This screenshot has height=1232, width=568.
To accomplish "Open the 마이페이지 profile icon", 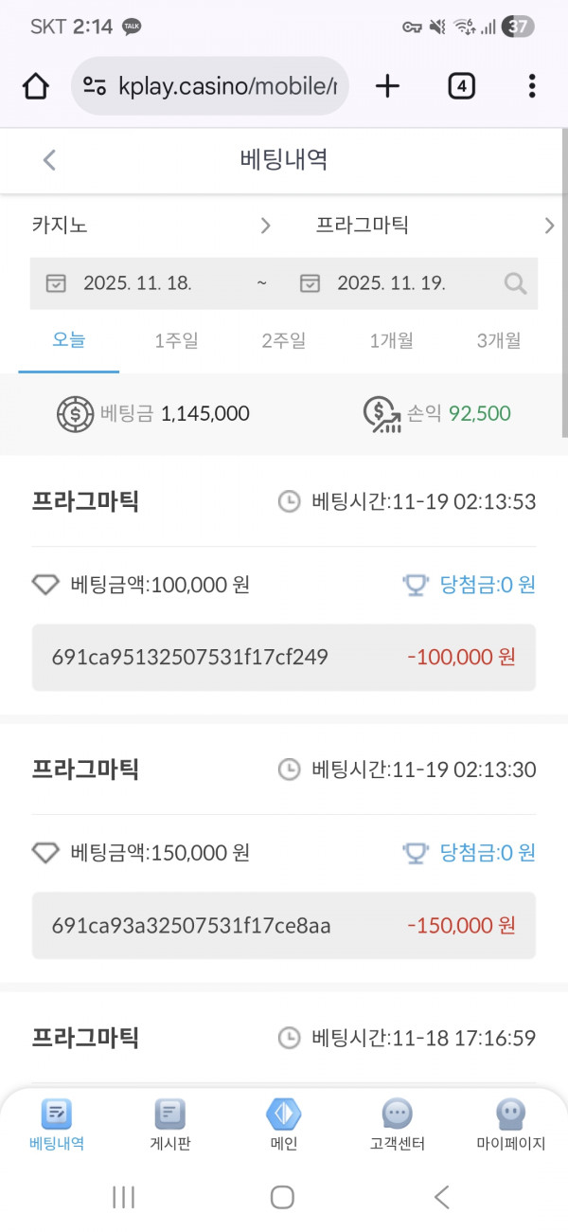I will pyautogui.click(x=510, y=1124).
